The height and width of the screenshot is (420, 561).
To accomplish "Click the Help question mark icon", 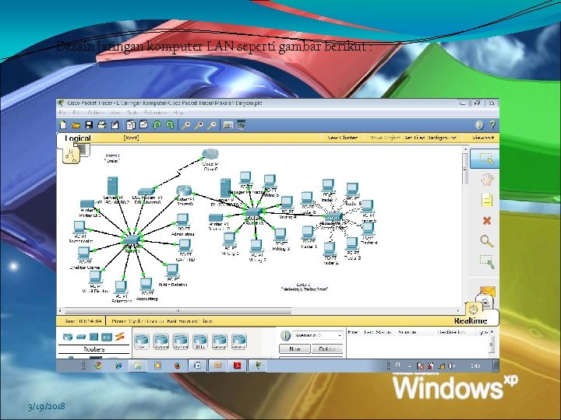I will pos(492,124).
